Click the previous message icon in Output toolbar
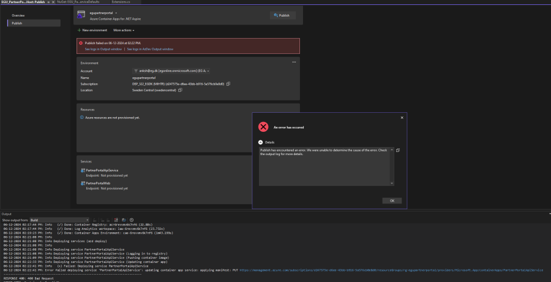Viewport: 551px width, 282px height. (102, 220)
